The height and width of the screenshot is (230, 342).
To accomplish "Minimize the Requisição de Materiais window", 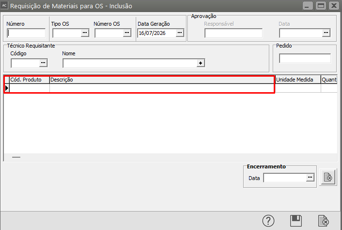I will 308,6.
